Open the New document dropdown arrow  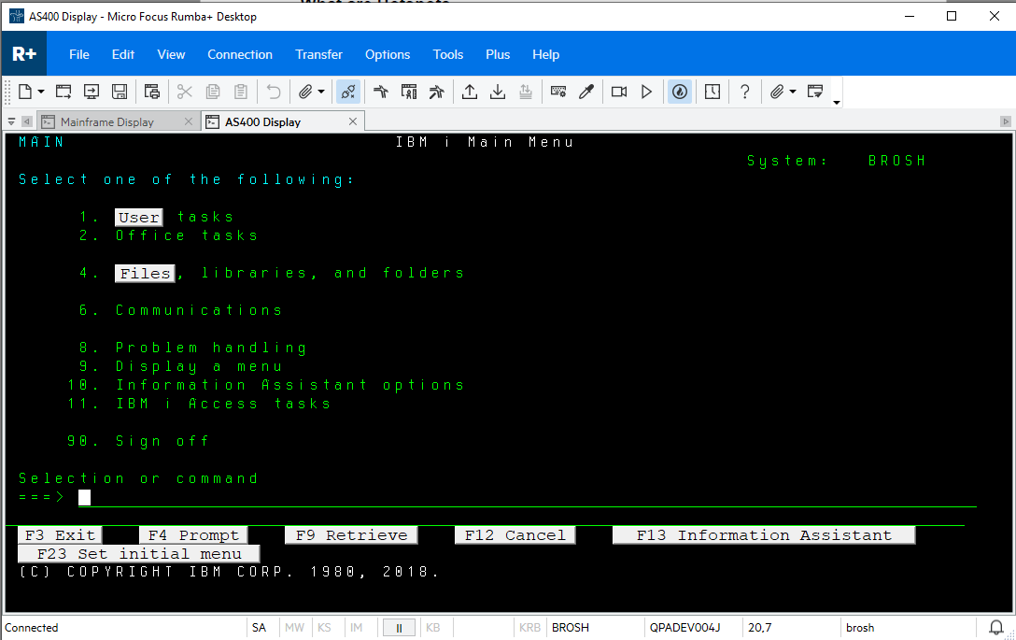41,92
